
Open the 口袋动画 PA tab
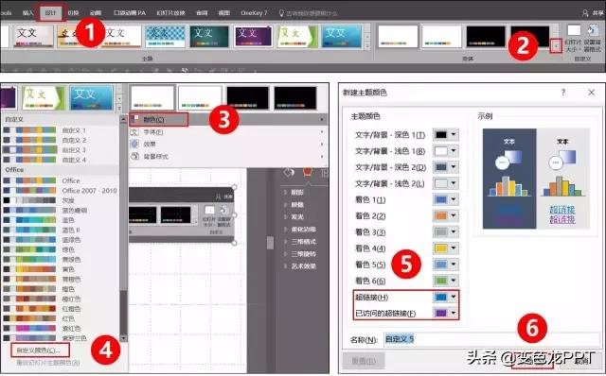click(130, 12)
